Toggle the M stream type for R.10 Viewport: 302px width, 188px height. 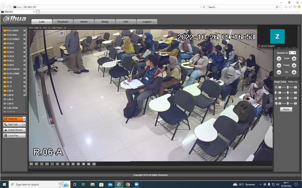[x=24, y=82]
